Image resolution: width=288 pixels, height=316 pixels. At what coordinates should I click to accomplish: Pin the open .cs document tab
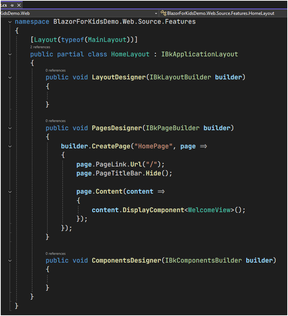12,5
